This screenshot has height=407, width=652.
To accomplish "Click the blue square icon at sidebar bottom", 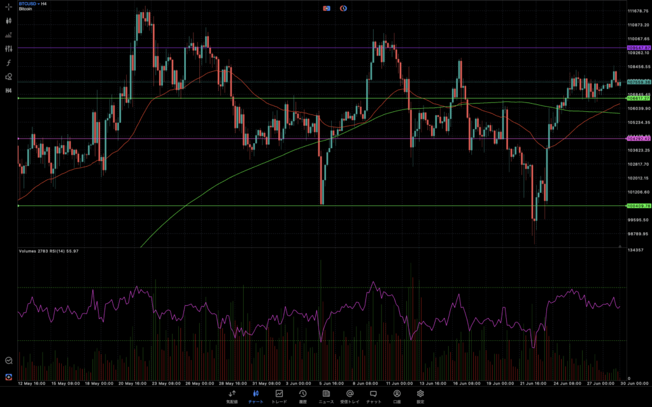I will click(8, 377).
